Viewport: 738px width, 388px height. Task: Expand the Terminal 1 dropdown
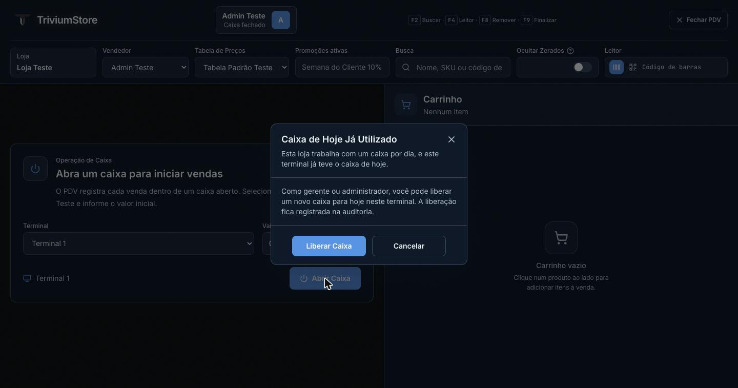pos(138,243)
